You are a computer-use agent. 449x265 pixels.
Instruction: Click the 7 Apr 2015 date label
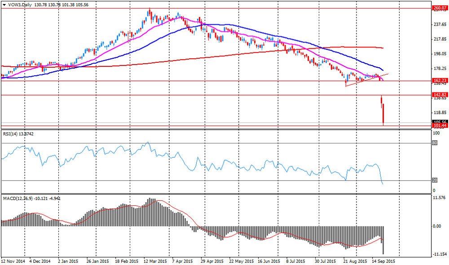tap(182, 261)
